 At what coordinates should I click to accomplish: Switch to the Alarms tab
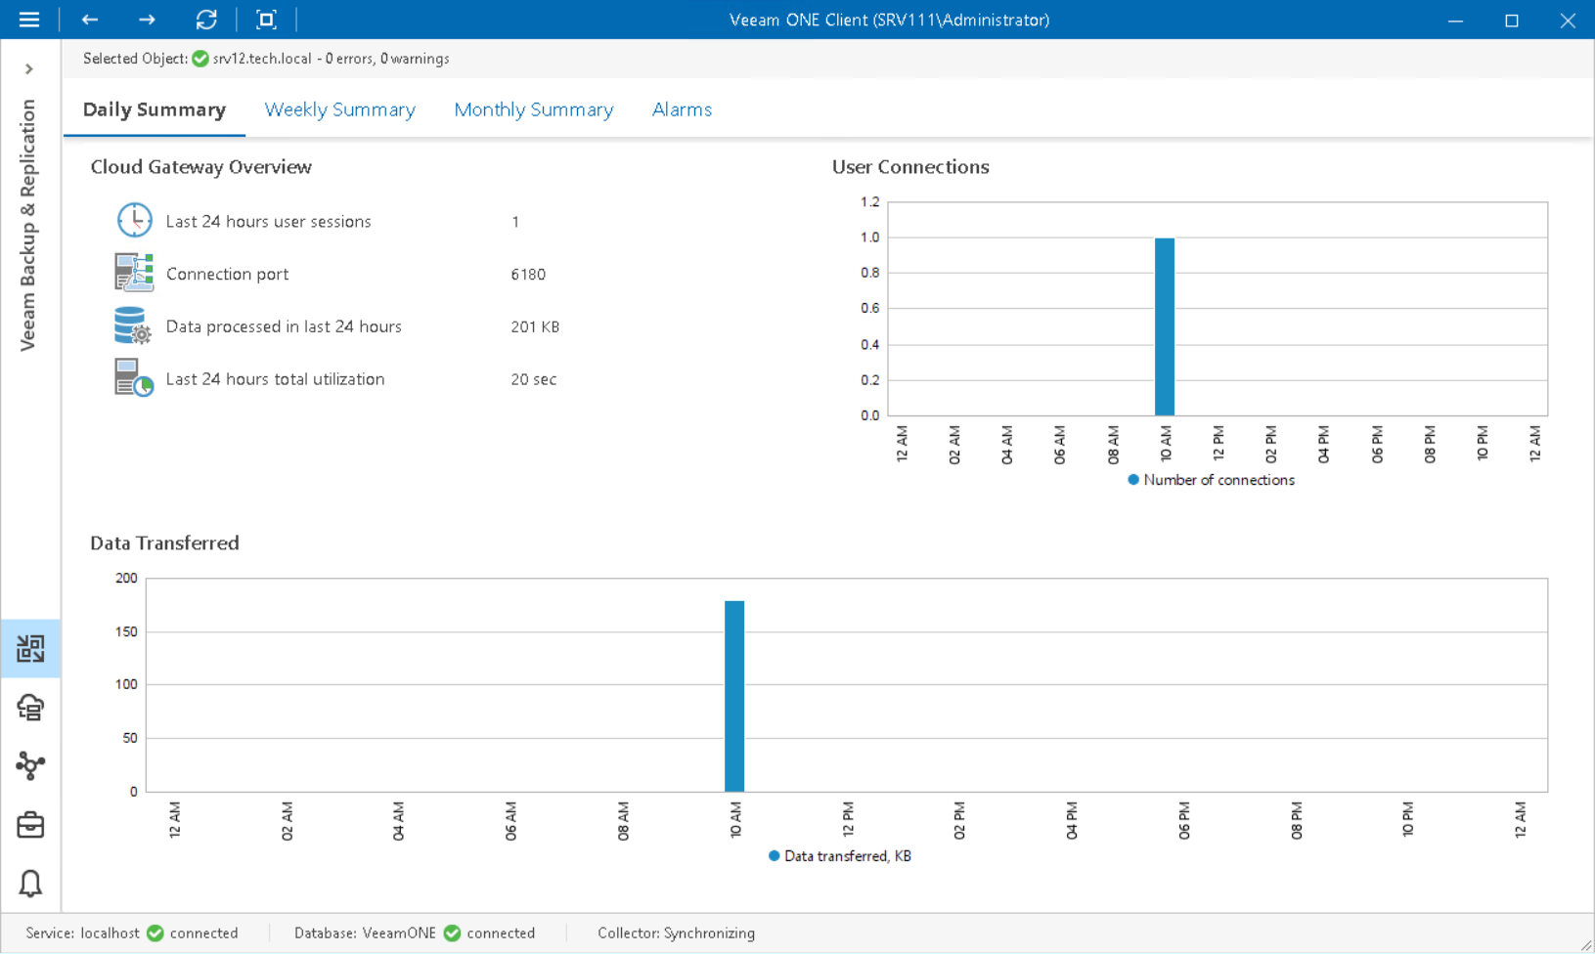tap(681, 109)
